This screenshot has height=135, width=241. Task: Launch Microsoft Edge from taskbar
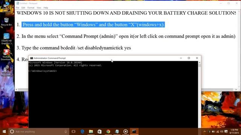tap(82, 132)
